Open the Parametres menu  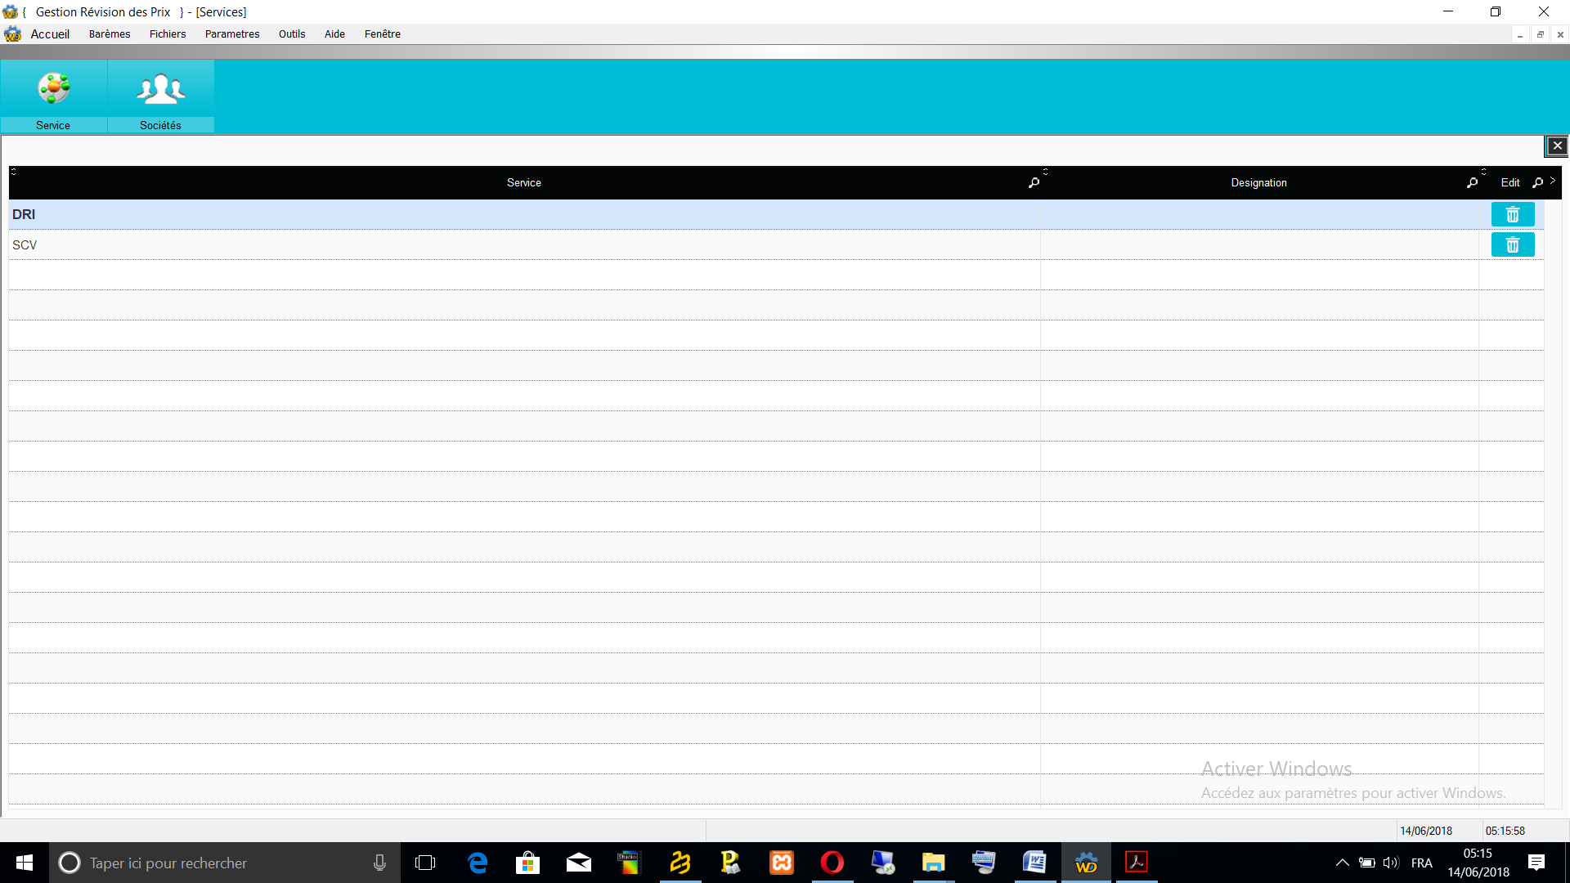point(232,34)
